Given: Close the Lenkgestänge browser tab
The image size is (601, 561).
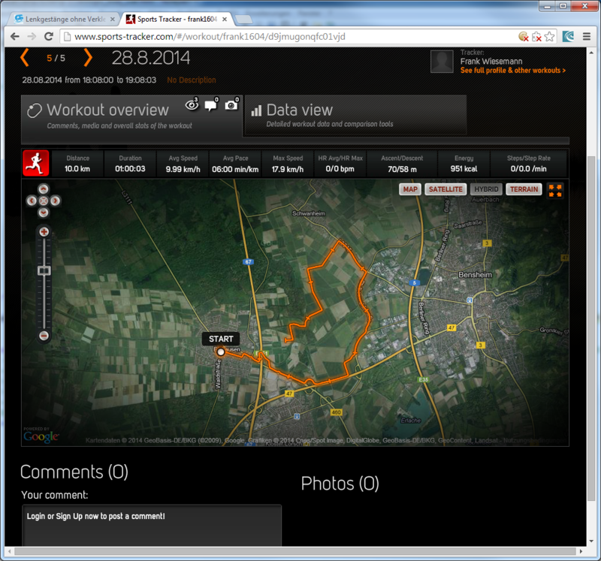Looking at the screenshot, I should (x=112, y=20).
